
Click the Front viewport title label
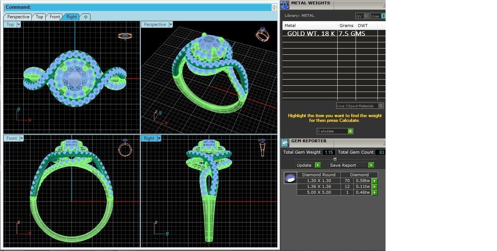click(12, 138)
